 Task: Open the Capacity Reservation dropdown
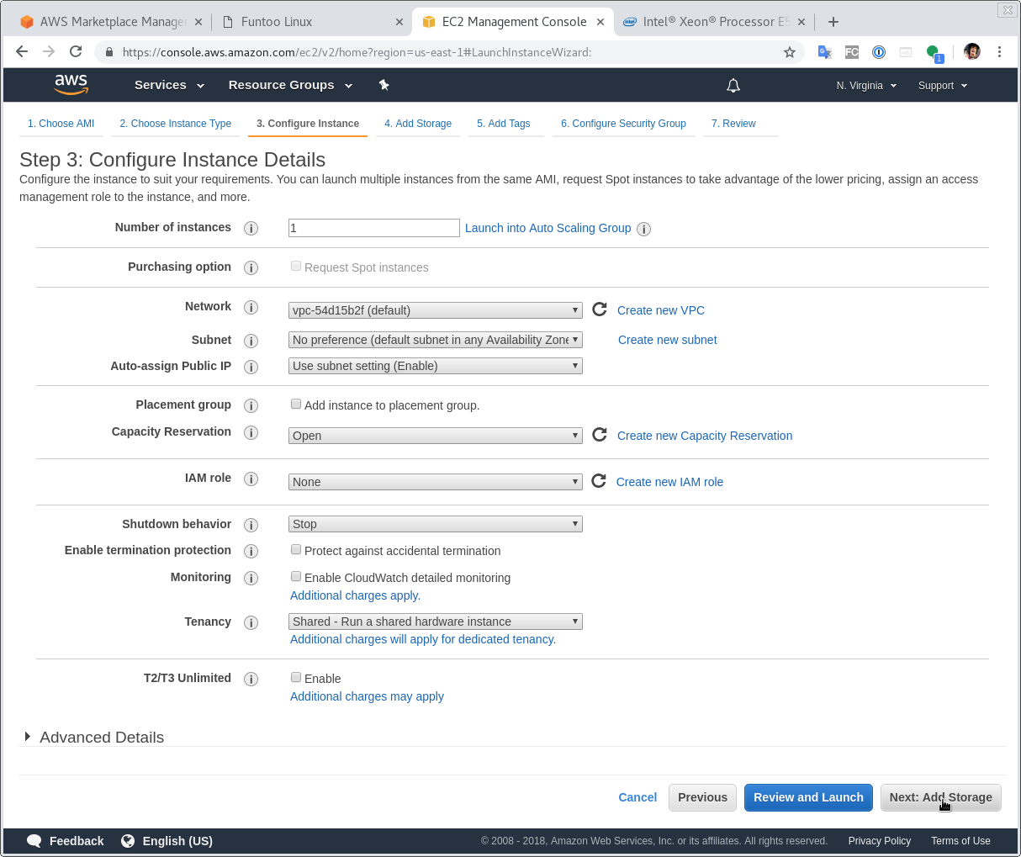pos(436,436)
